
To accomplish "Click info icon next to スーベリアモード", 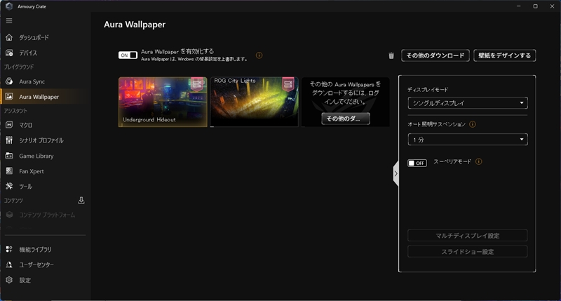I will (x=478, y=161).
